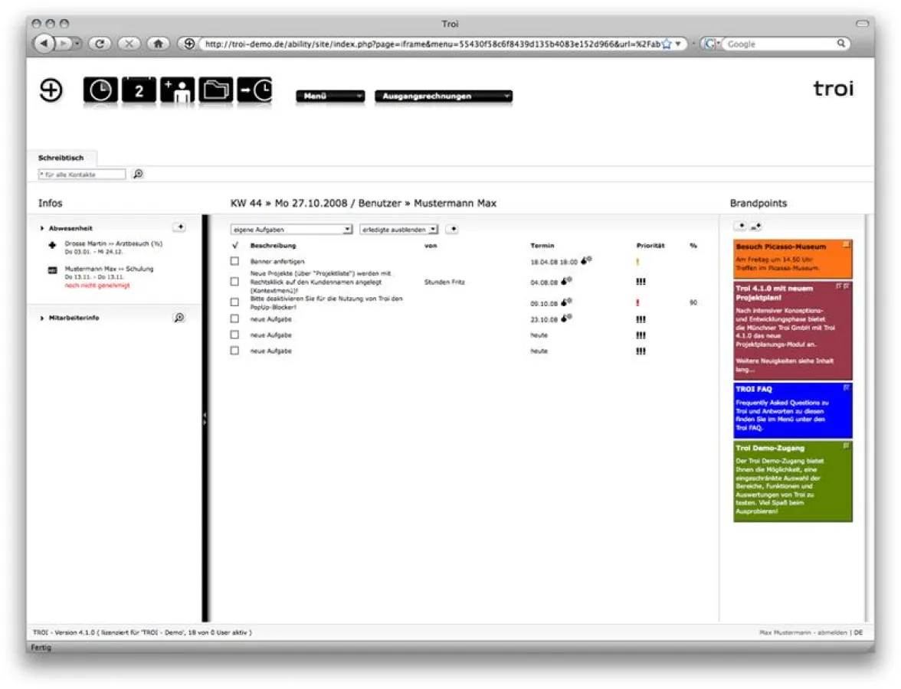Click the 'für alle Kontakte' search field
The width and height of the screenshot is (901, 689).
point(81,175)
